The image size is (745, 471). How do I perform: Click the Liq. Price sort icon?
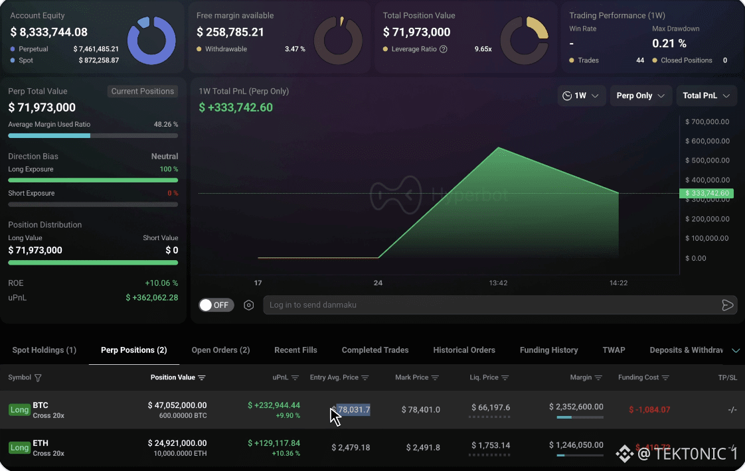click(x=505, y=377)
